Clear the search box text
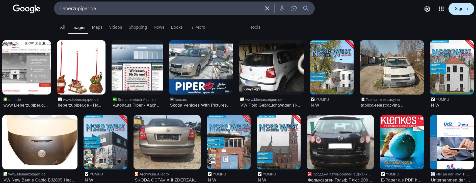Viewport: 476px width, 183px height. click(x=267, y=9)
